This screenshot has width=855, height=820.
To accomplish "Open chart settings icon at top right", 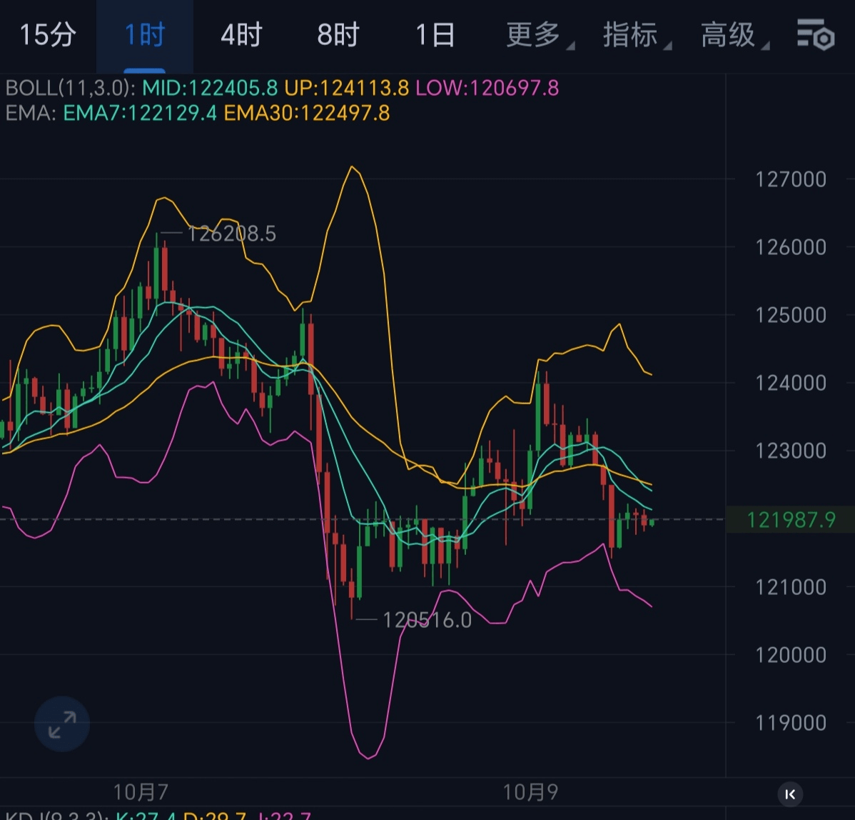I will point(815,34).
